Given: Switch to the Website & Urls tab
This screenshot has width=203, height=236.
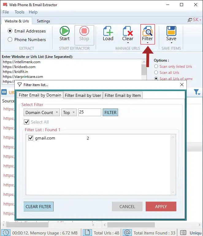Looking at the screenshot, I should 17,21.
